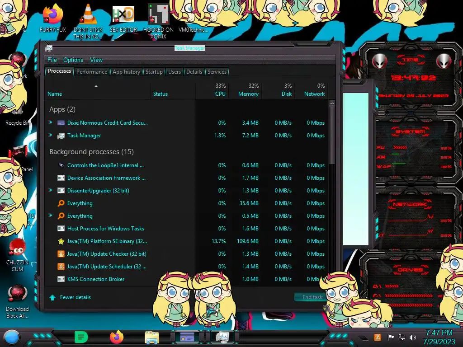The width and height of the screenshot is (463, 347).
Task: Expand the Task Manager process row
Action: [x=51, y=135]
